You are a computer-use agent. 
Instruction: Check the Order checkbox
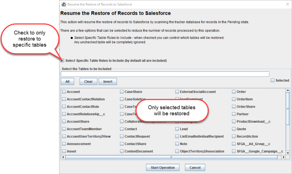[234, 92]
